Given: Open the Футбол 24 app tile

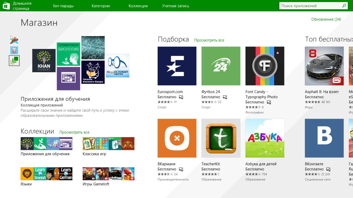Looking at the screenshot, I should 221,66.
